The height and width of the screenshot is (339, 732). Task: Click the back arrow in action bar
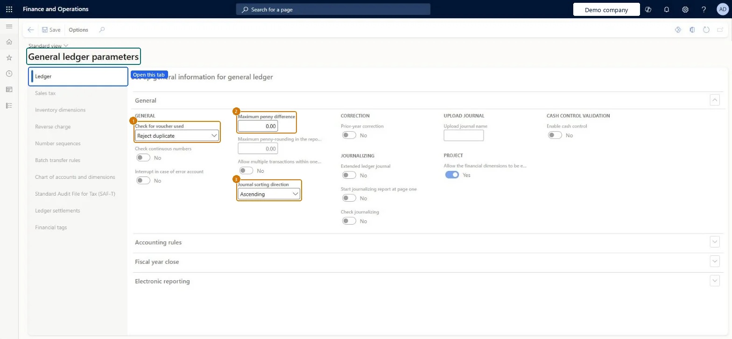(x=31, y=29)
